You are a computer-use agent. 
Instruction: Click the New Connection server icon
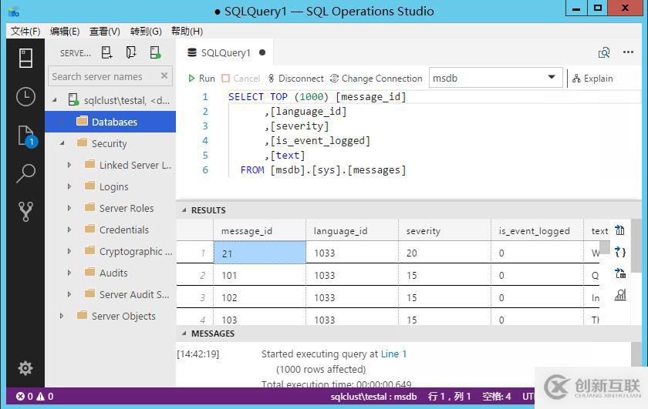click(106, 53)
